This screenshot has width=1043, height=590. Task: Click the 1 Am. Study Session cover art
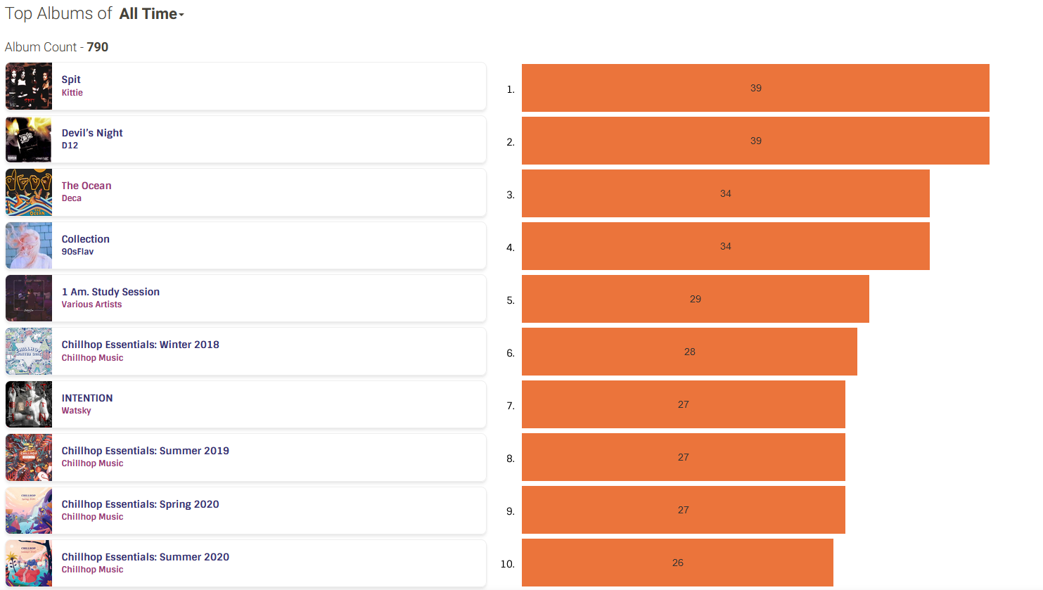click(x=29, y=298)
